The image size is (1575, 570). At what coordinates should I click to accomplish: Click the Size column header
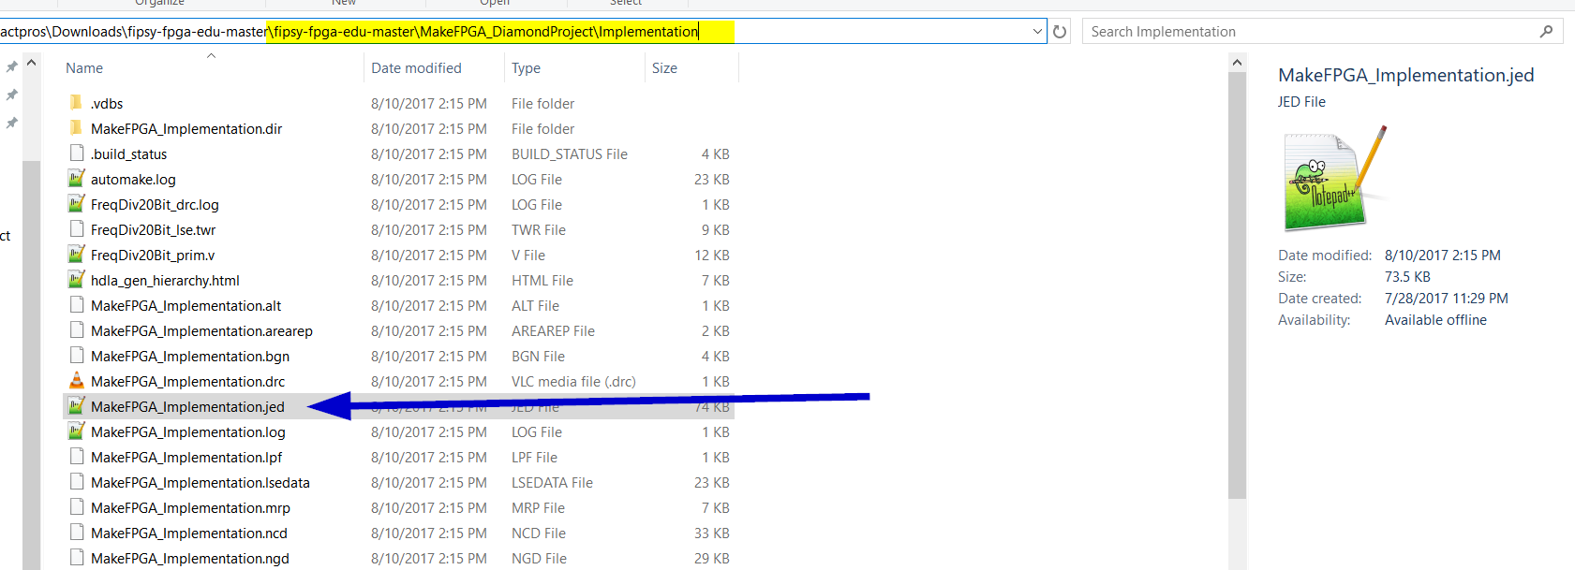coord(664,68)
